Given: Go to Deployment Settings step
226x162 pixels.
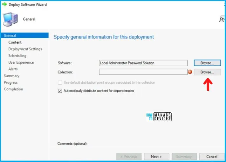Looking at the screenshot, I should pos(25,49).
